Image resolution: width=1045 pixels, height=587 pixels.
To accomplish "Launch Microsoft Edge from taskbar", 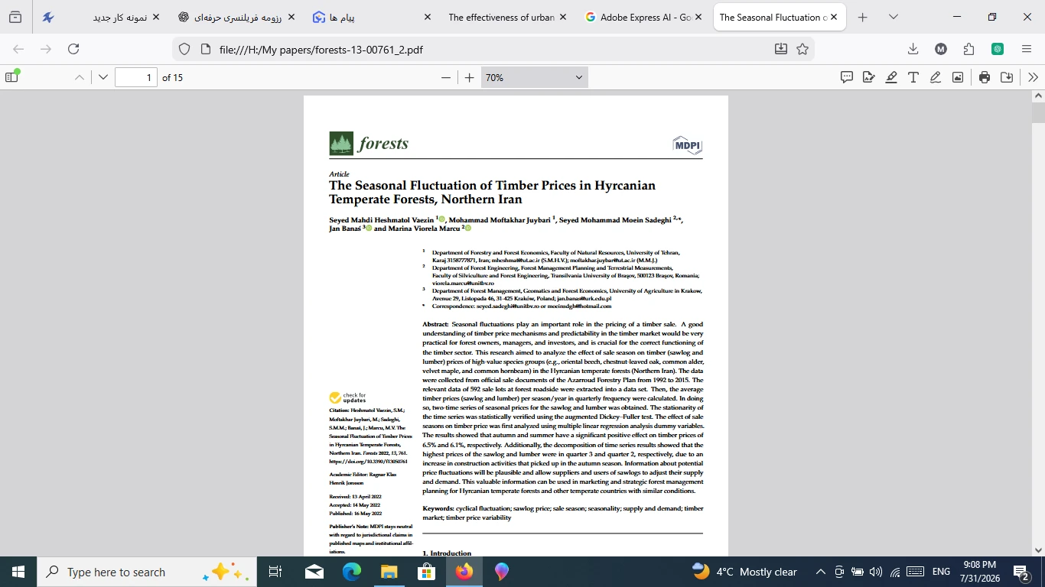I will tap(351, 572).
